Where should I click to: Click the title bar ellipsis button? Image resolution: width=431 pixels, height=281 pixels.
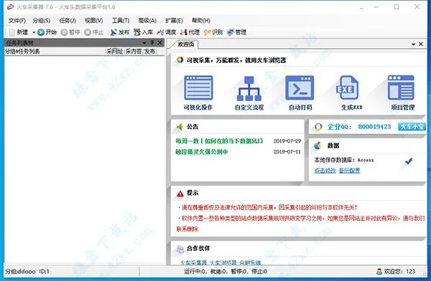tap(362, 7)
